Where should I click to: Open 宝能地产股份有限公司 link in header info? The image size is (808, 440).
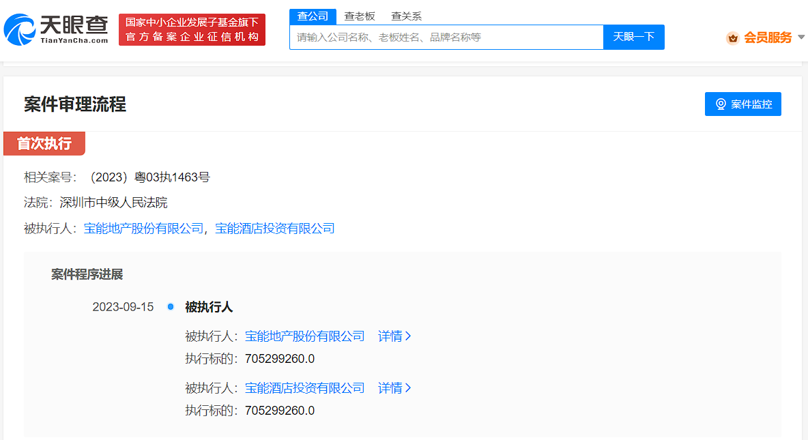pyautogui.click(x=143, y=229)
